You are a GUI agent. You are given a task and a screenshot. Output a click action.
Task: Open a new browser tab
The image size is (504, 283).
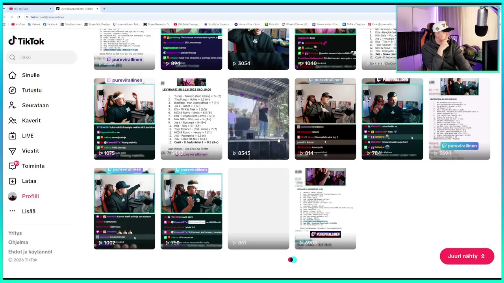[104, 9]
